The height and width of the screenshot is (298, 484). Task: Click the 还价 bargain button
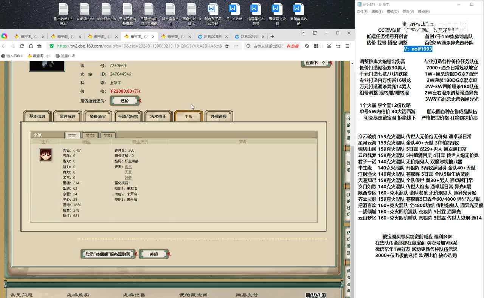coord(125,101)
